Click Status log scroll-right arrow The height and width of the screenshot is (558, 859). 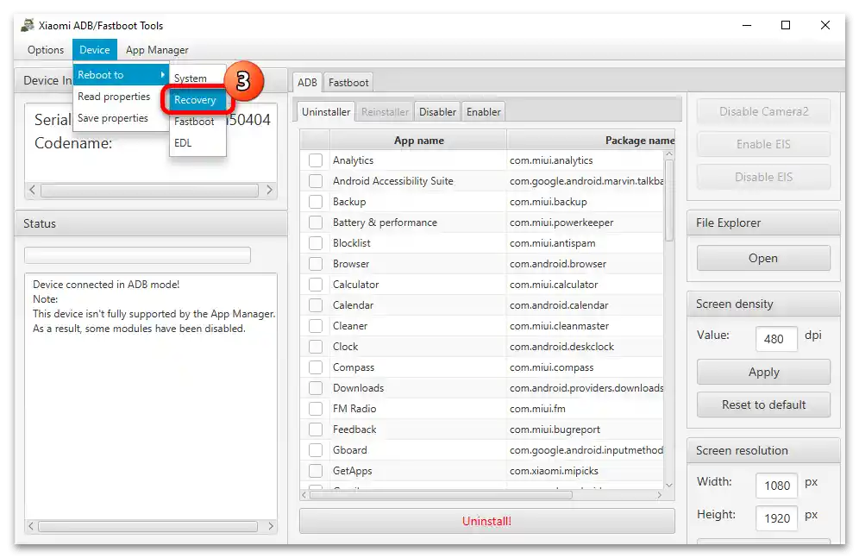click(271, 526)
